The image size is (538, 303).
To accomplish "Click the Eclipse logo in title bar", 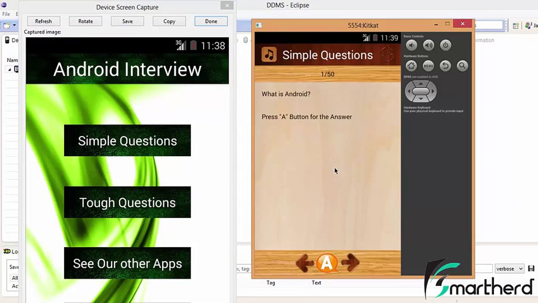I will tap(4, 5).
